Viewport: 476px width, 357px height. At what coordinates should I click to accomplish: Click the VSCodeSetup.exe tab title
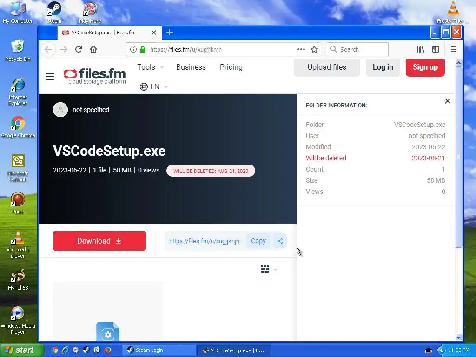pos(104,33)
